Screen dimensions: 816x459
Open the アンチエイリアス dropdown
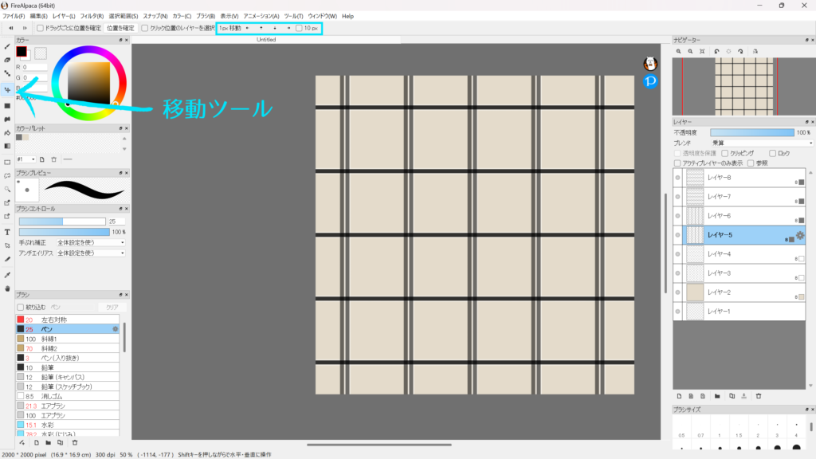pyautogui.click(x=90, y=253)
